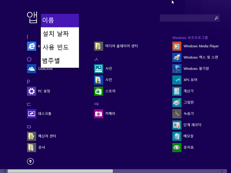The height and width of the screenshot is (173, 231).
Task: Select the 이름 sort option
Action: coord(60,21)
